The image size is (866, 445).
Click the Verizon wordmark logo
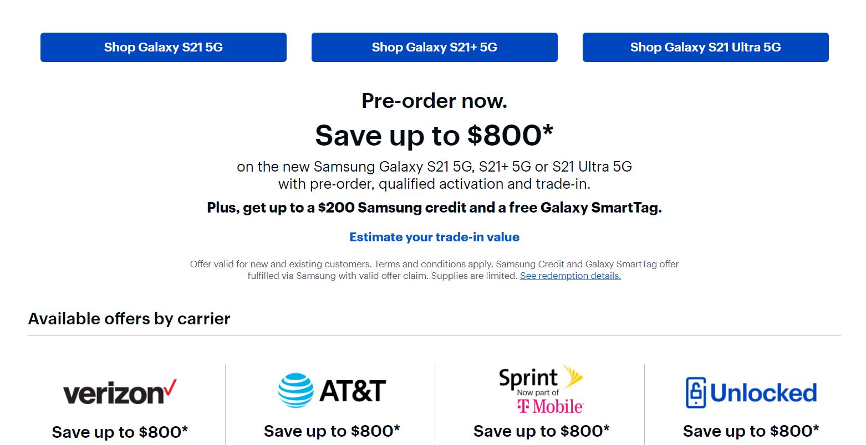point(114,394)
